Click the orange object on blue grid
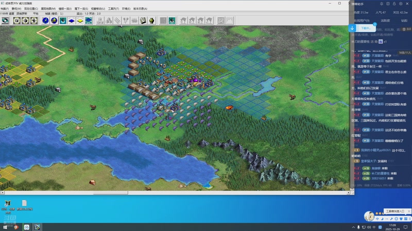Viewport: 412px width, 231px height. pos(229,107)
